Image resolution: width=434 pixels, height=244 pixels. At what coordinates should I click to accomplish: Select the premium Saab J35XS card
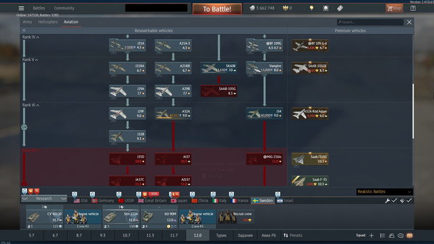click(310, 159)
